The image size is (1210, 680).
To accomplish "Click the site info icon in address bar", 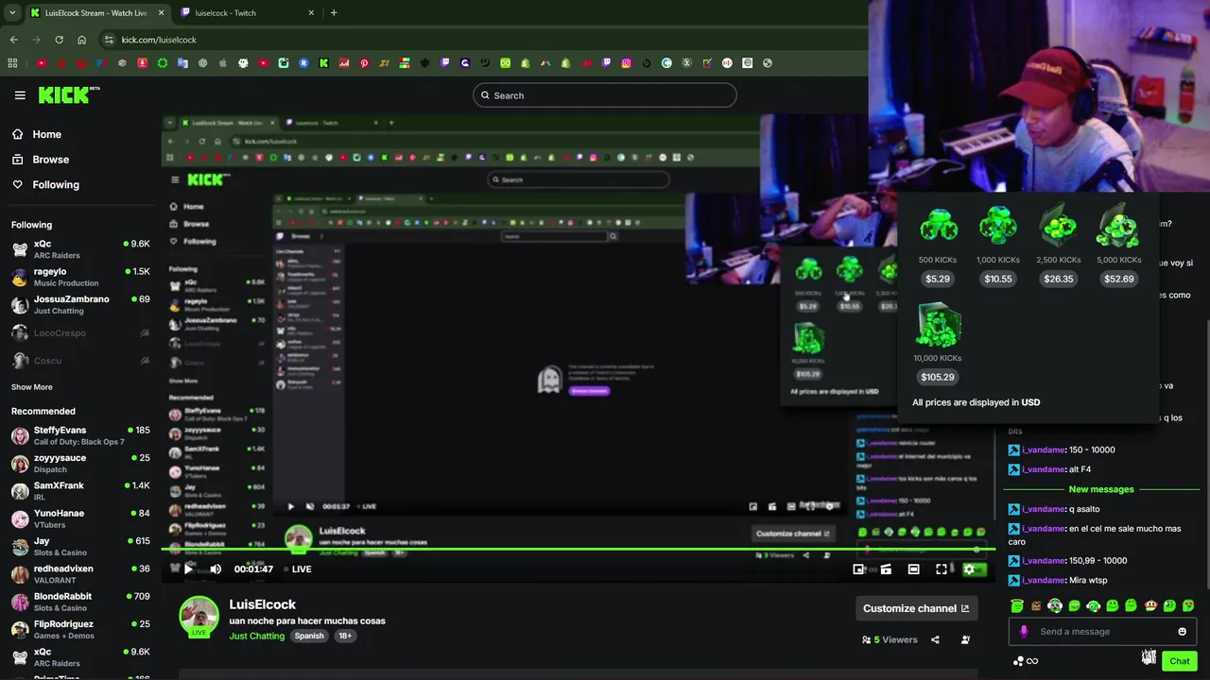I will tap(109, 40).
